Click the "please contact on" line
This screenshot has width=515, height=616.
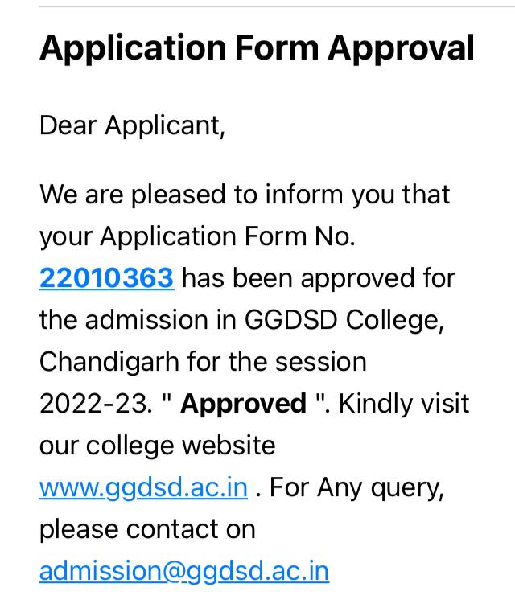tap(147, 530)
